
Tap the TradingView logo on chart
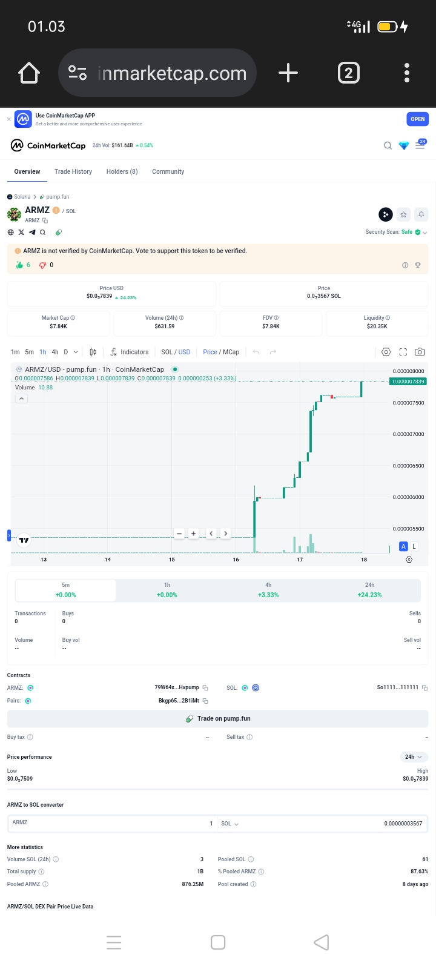coord(24,540)
